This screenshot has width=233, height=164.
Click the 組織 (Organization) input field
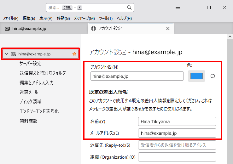click(x=177, y=157)
